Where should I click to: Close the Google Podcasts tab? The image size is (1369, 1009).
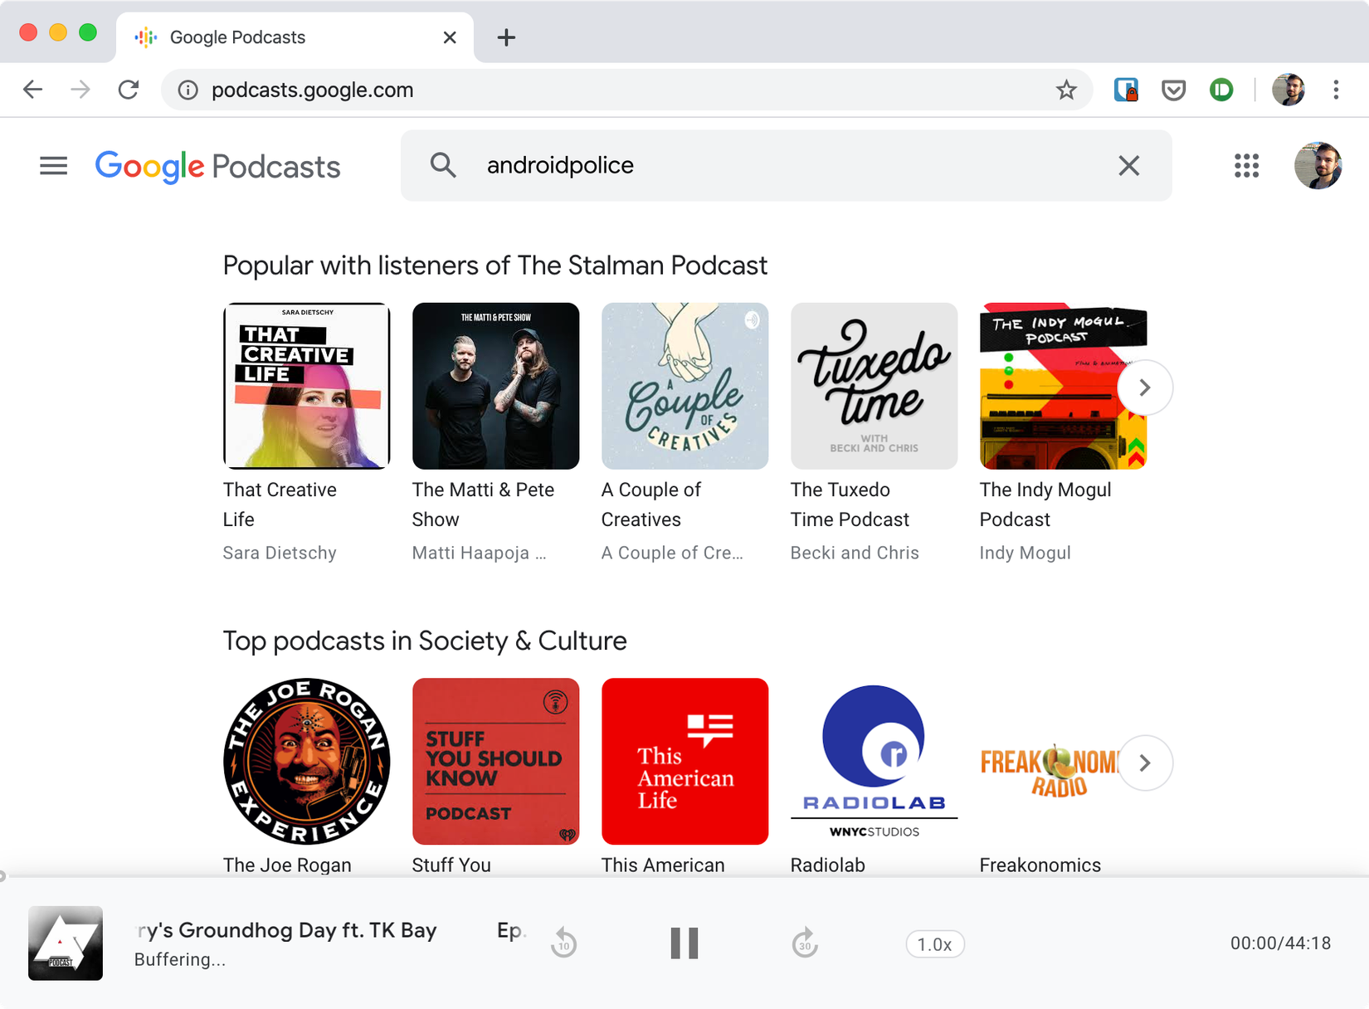pyautogui.click(x=450, y=37)
